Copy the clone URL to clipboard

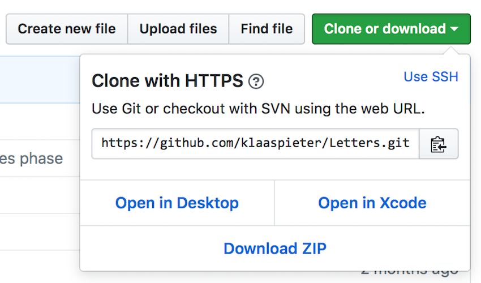(x=439, y=144)
